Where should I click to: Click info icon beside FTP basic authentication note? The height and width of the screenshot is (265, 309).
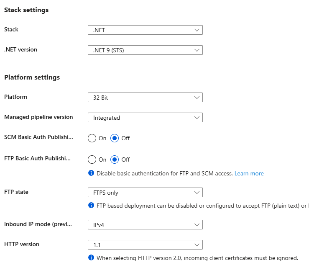pyautogui.click(x=91, y=173)
